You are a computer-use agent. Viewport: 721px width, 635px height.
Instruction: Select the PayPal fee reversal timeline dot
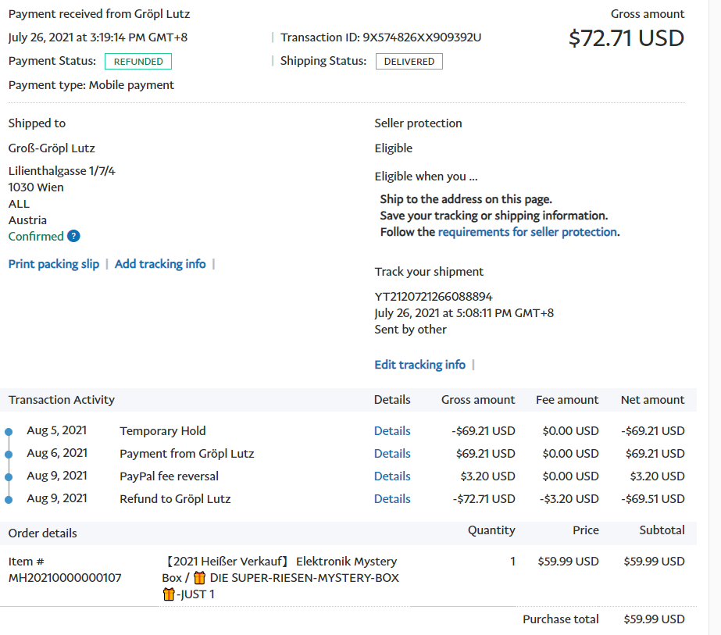click(9, 477)
